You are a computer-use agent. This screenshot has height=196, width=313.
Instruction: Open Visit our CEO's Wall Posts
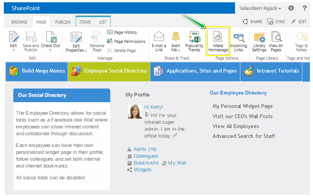(x=243, y=116)
